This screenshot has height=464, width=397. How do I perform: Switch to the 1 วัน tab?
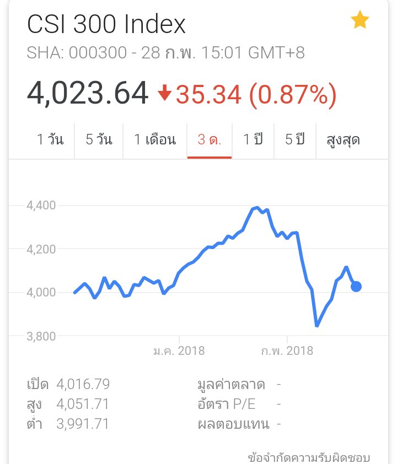[50, 139]
